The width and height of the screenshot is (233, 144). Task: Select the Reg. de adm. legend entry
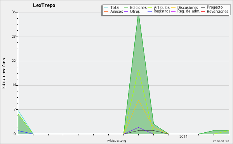click(189, 11)
